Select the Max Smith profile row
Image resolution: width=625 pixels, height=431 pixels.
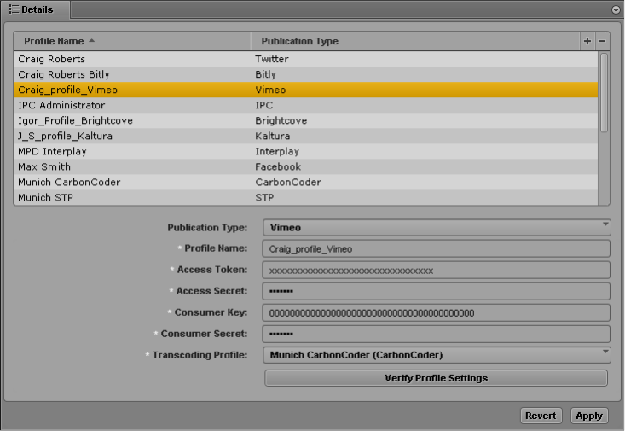click(306, 166)
